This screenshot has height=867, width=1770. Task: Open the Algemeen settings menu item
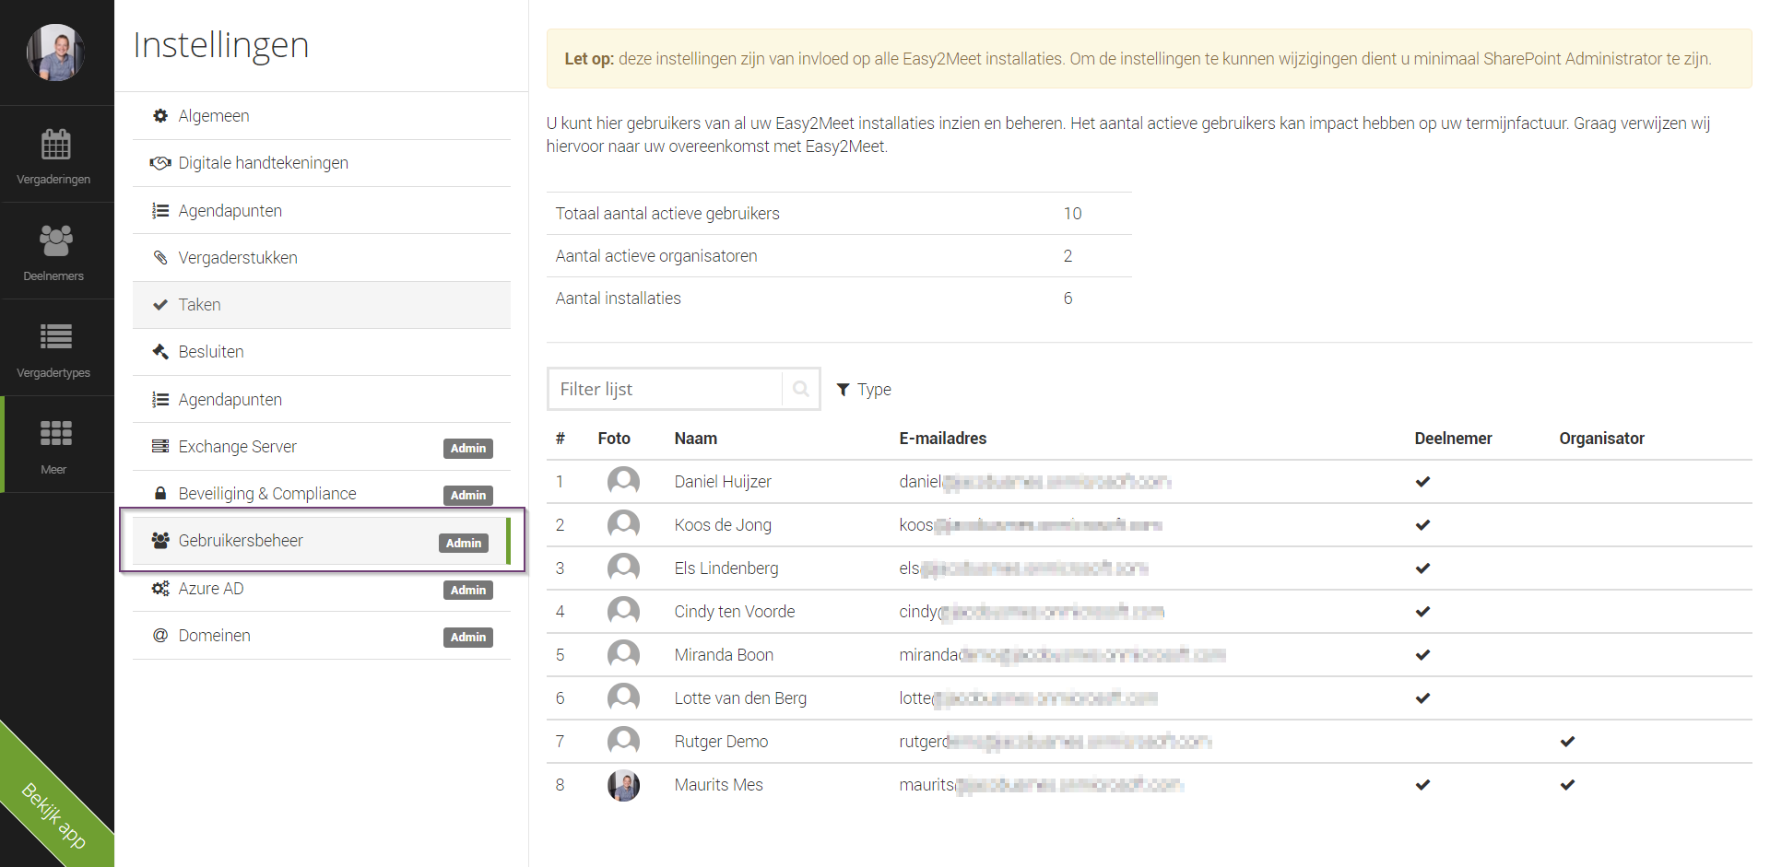(x=322, y=116)
